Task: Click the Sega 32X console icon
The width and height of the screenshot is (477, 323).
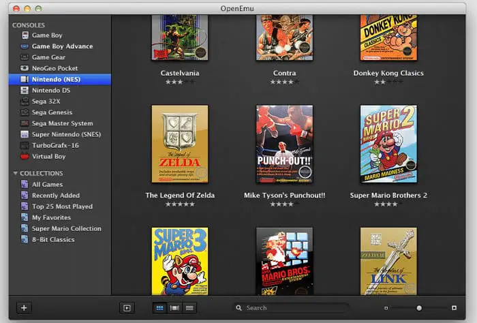Action: (x=25, y=102)
